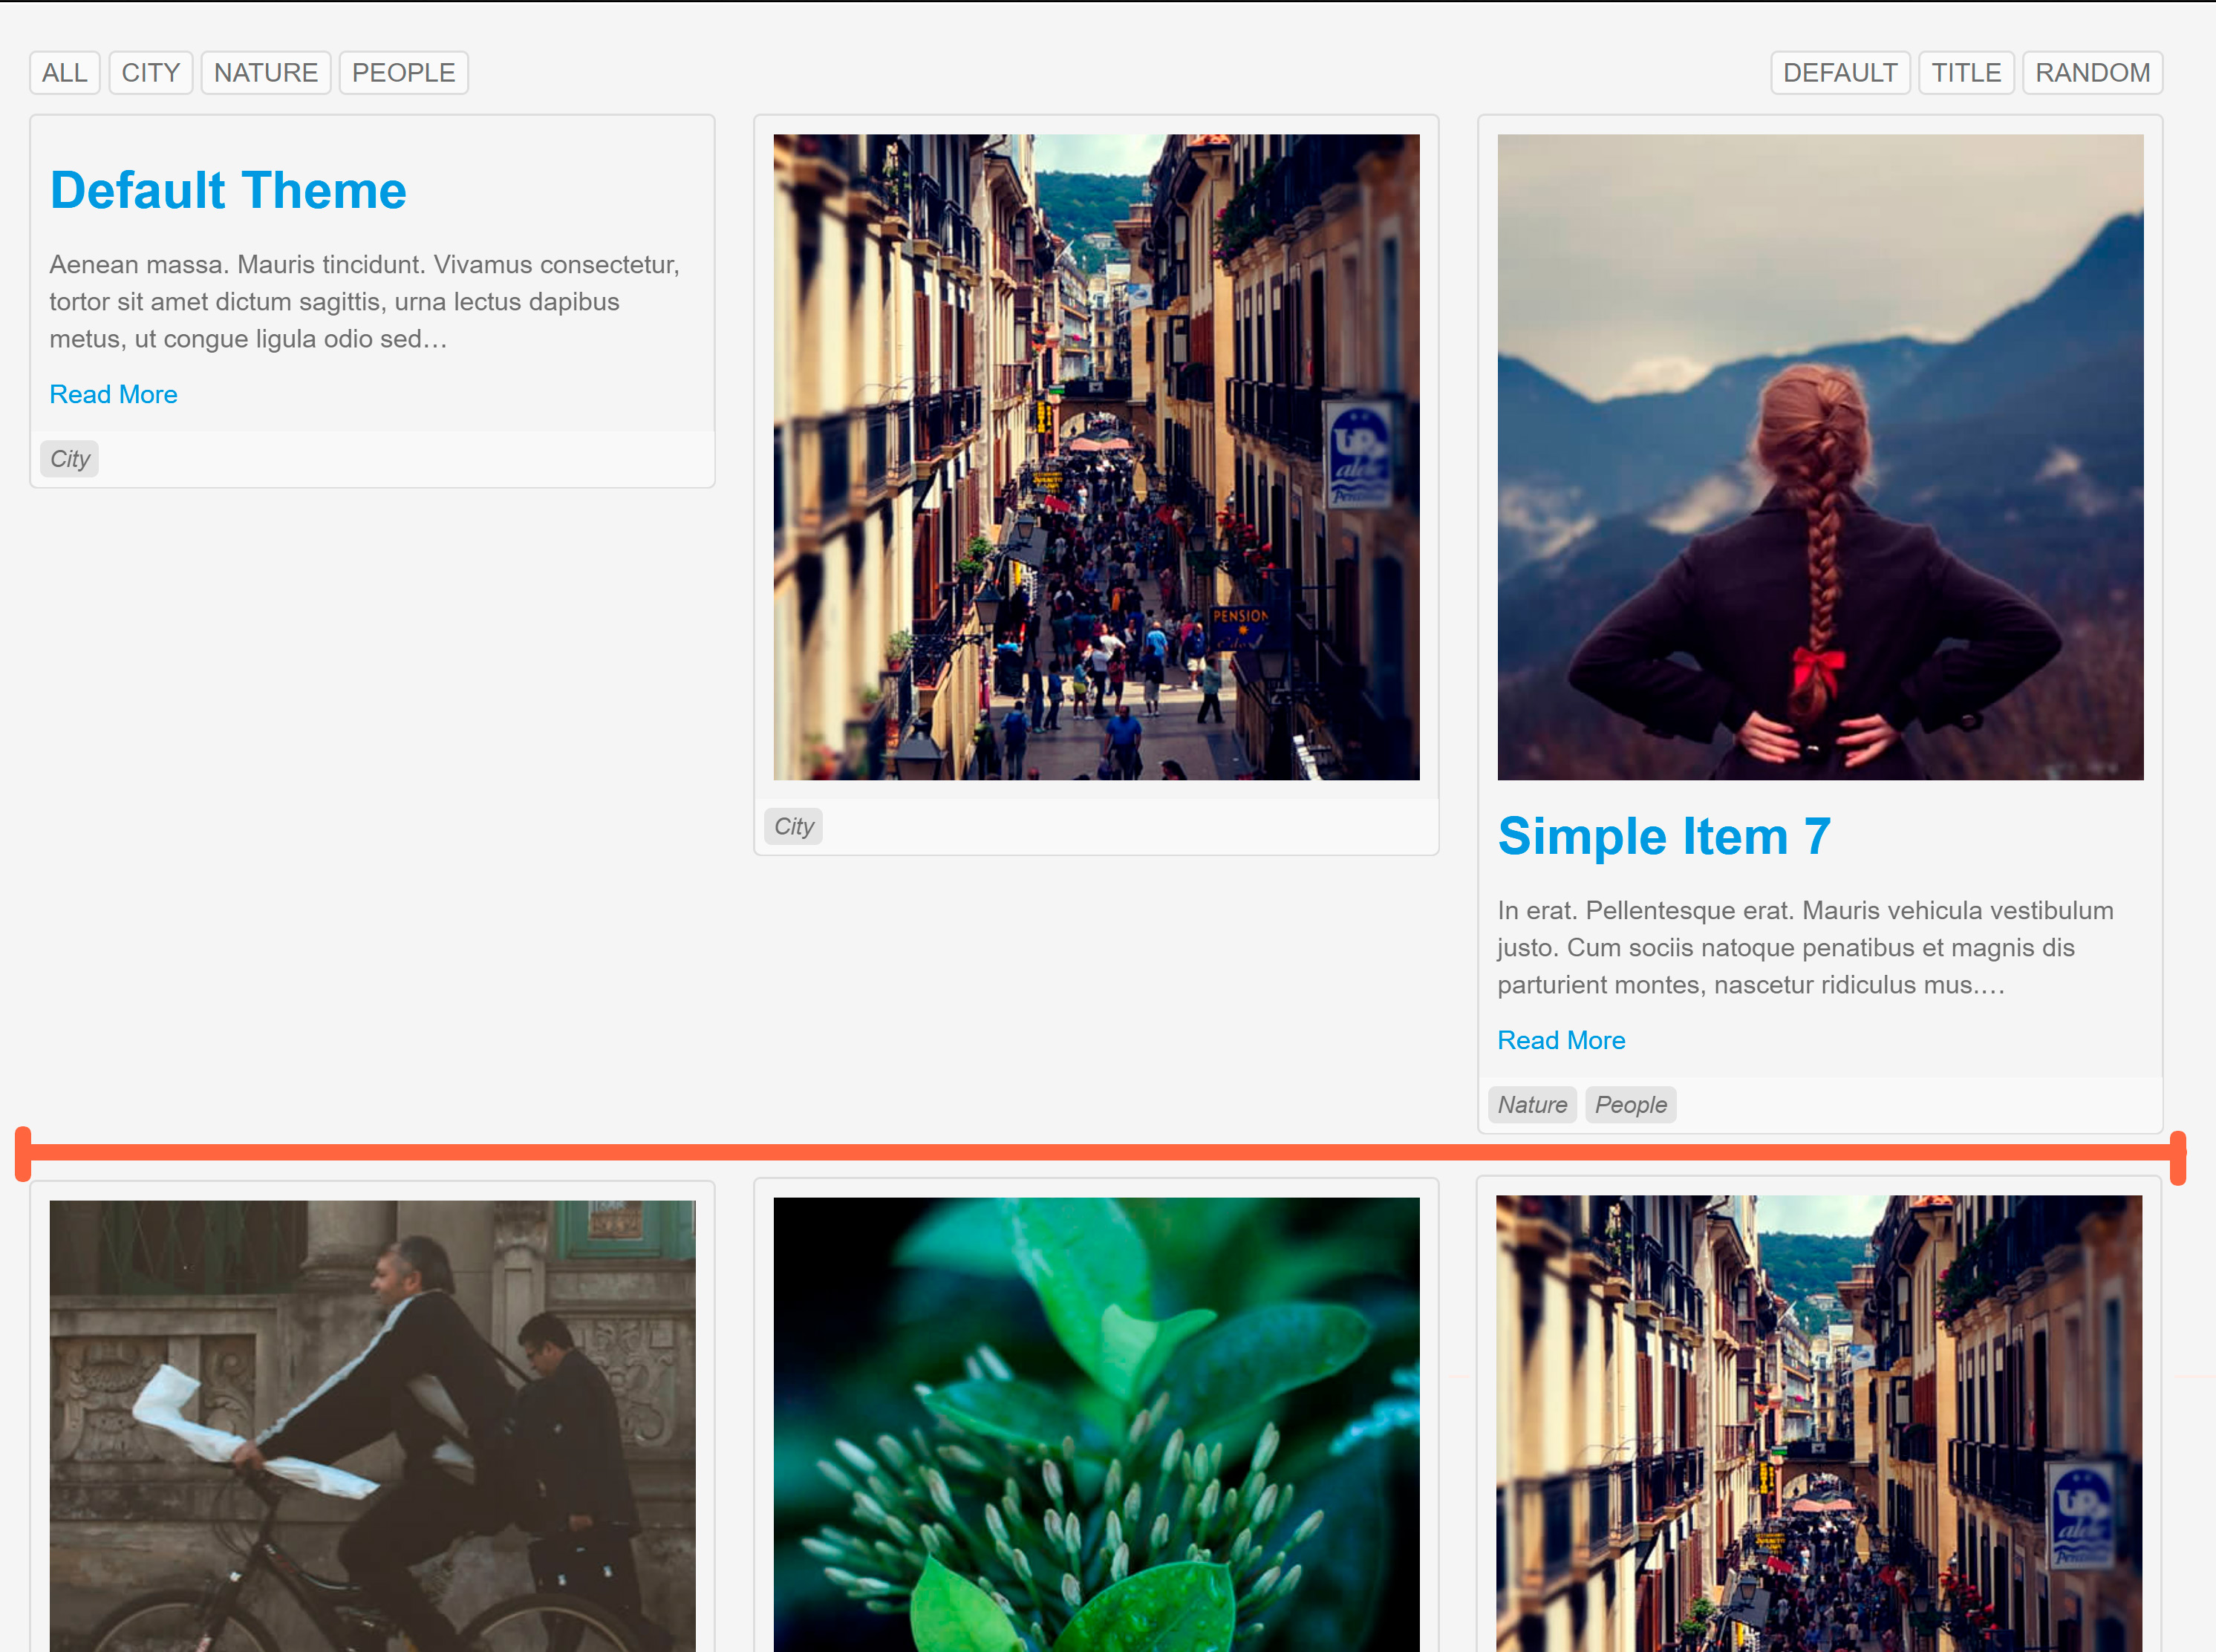The image size is (2216, 1652).
Task: Filter items by NATURE
Action: click(266, 73)
